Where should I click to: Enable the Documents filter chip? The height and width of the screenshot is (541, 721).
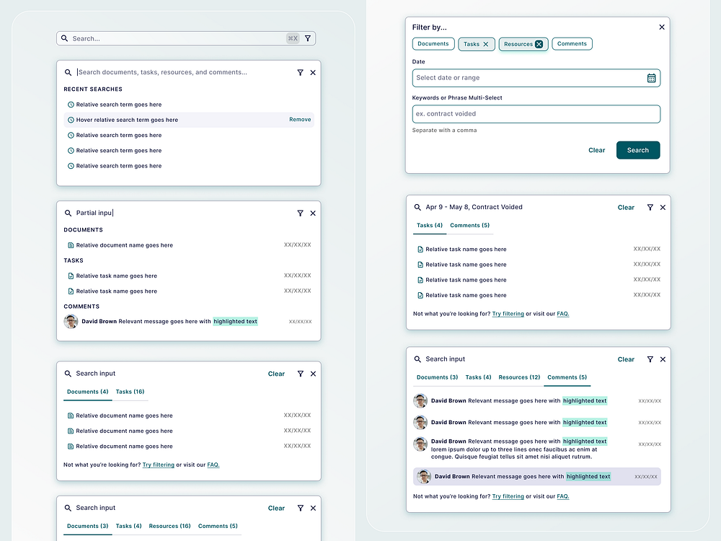point(433,43)
